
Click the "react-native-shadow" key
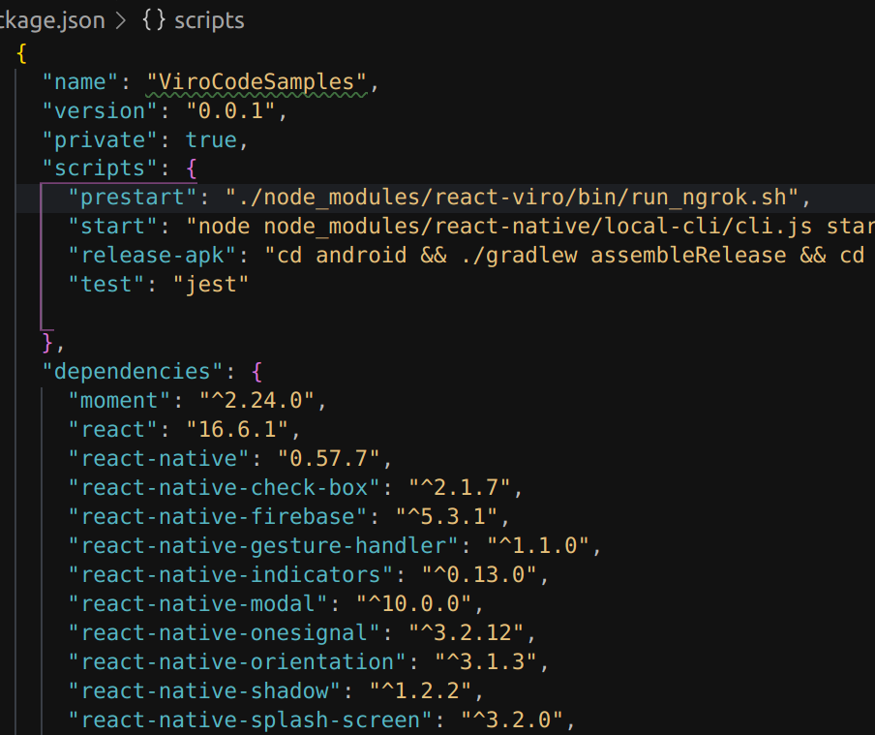click(204, 690)
